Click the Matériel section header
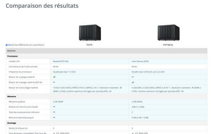Screen dimensions: 211x134 [107, 51]
